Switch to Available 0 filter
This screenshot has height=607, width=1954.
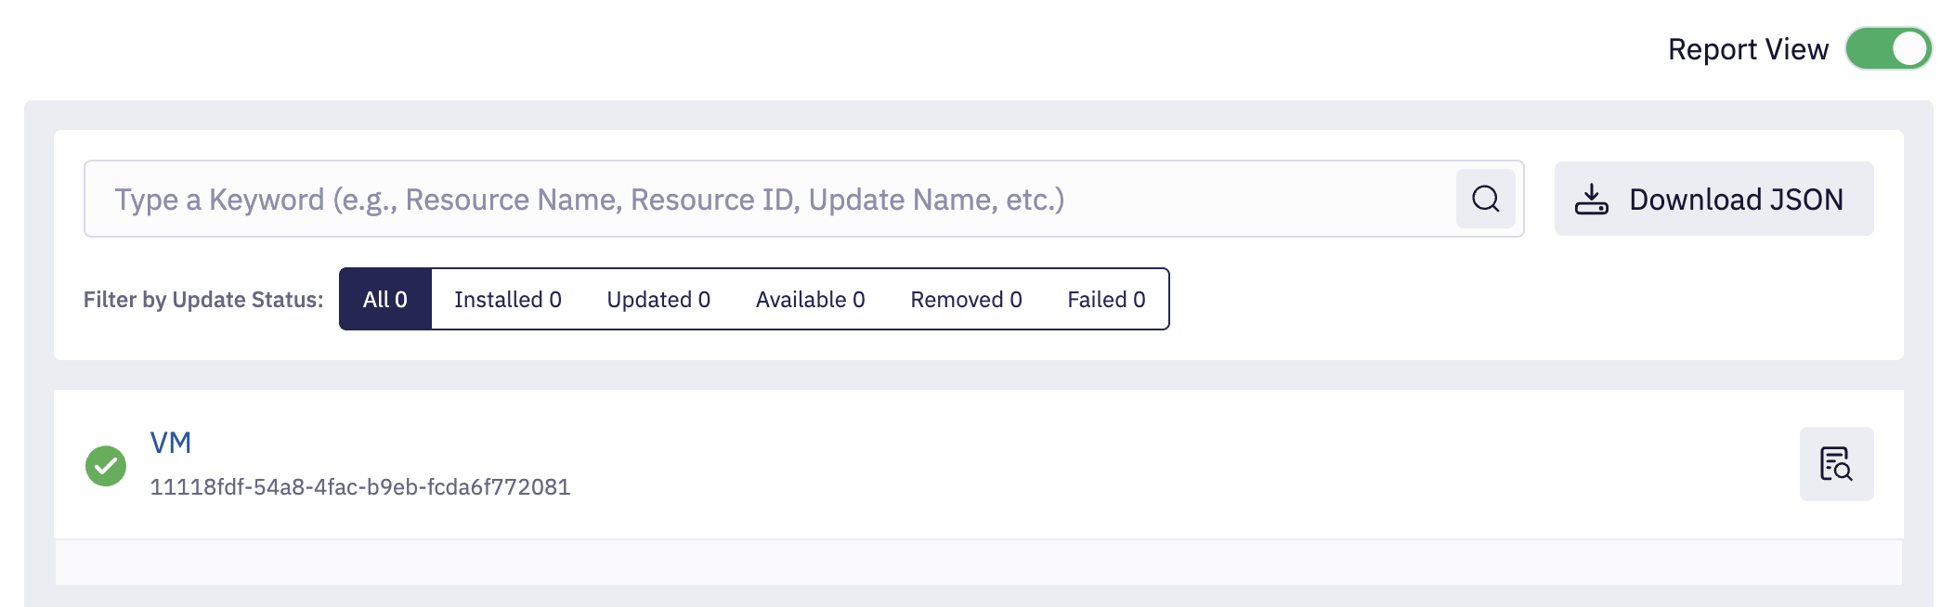810,299
